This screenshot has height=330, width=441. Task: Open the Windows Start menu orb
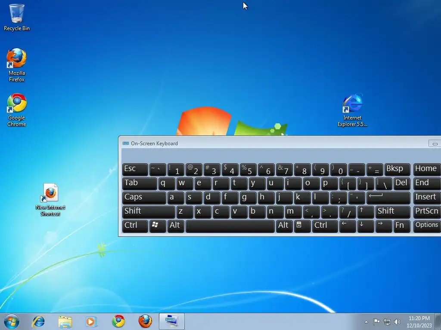[x=12, y=321]
